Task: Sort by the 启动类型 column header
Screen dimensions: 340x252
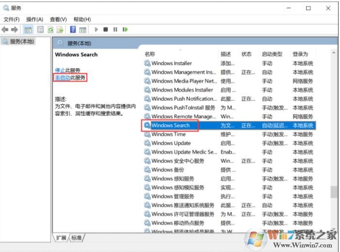Action: (x=272, y=54)
